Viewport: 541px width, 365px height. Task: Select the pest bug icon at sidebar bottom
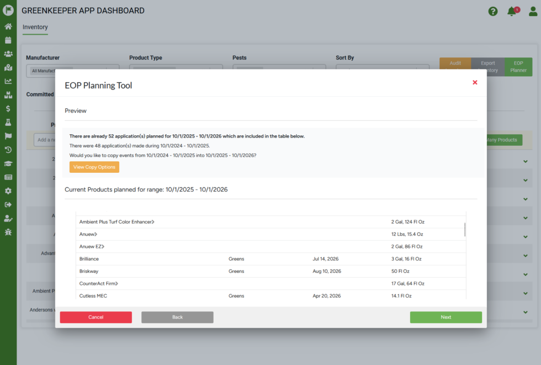pos(8,231)
